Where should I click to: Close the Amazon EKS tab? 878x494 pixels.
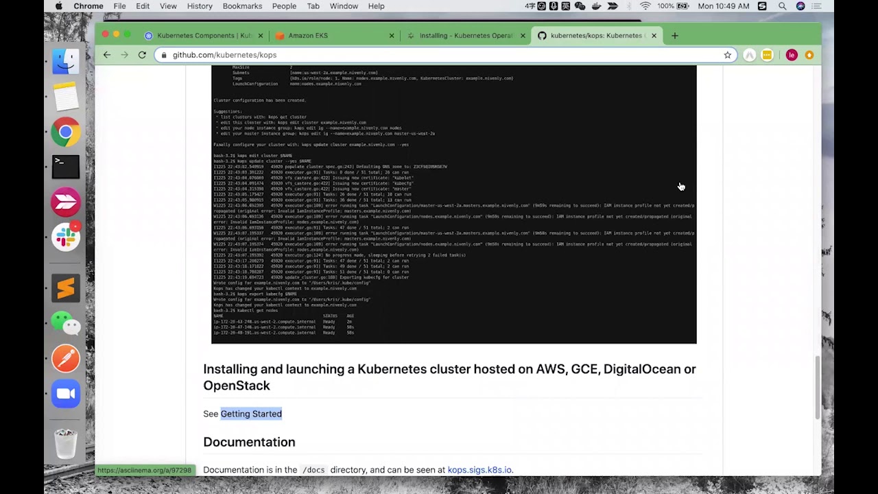(x=392, y=36)
